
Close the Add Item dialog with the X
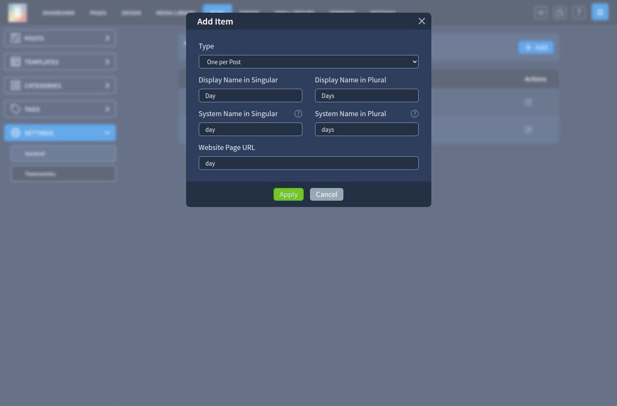point(422,21)
